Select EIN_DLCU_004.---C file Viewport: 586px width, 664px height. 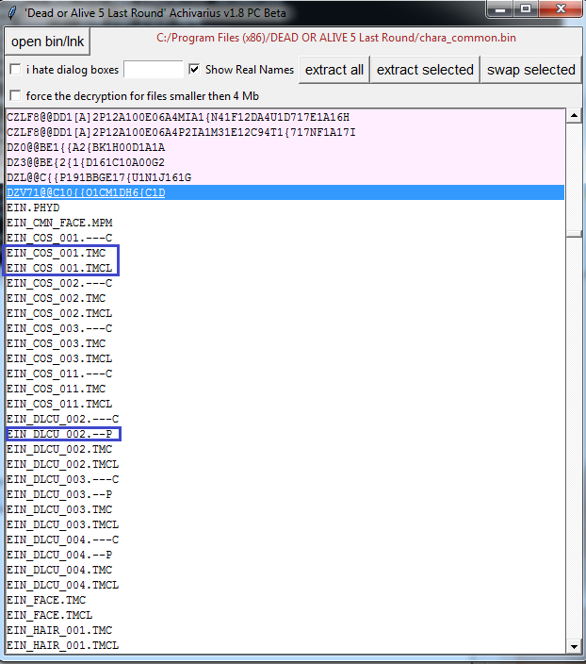click(285, 539)
